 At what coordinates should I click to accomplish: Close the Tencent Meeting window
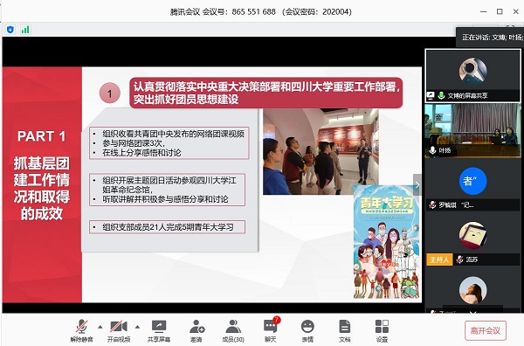515,11
